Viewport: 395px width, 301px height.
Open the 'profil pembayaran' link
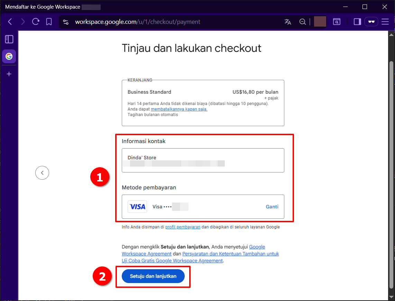pyautogui.click(x=183, y=227)
